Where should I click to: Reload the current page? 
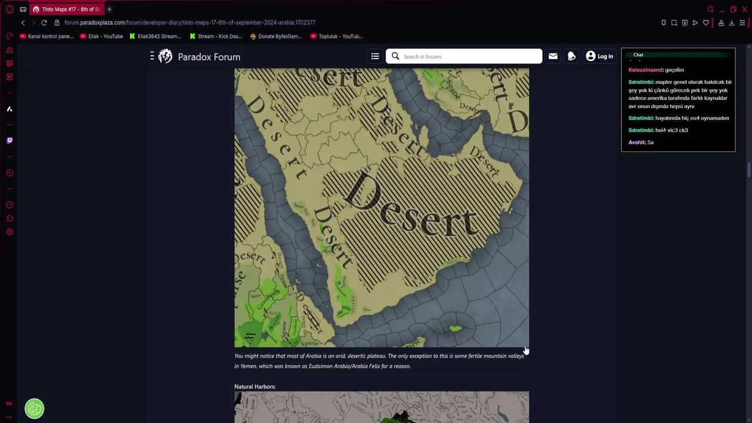click(44, 22)
